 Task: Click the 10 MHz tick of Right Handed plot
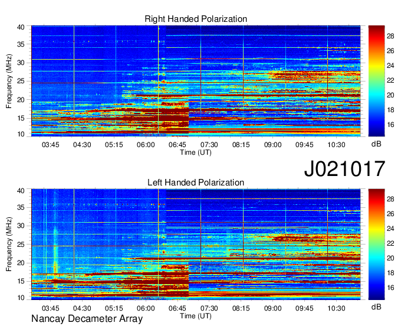click(21, 134)
